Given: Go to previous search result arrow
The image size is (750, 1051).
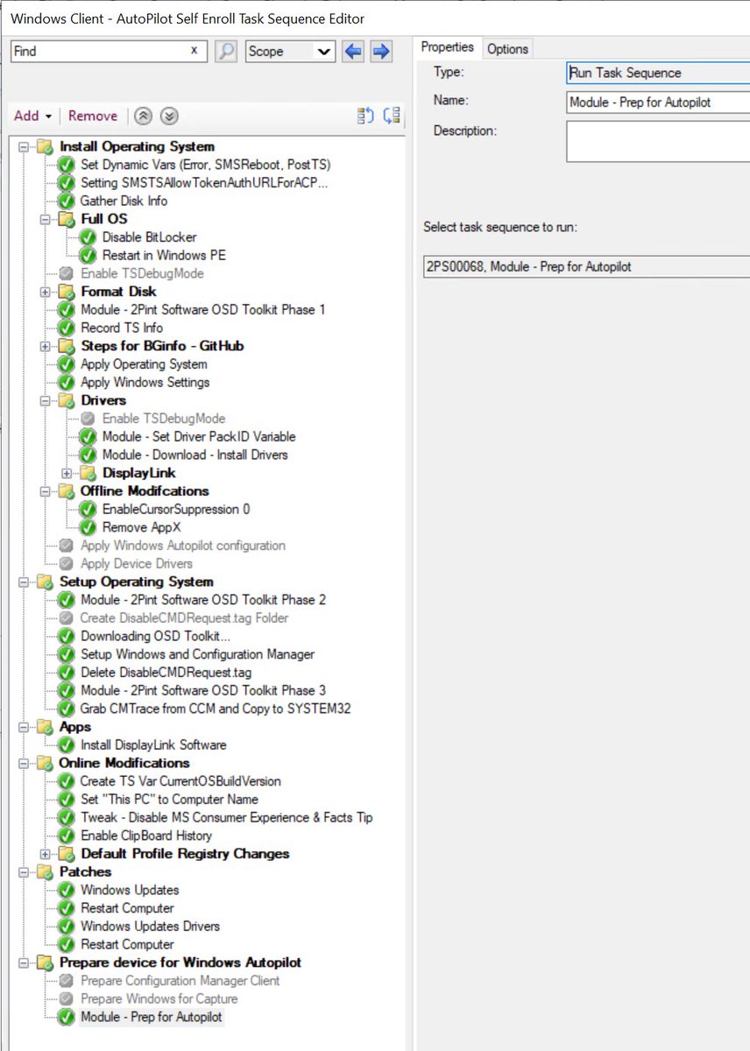Looking at the screenshot, I should coord(353,52).
